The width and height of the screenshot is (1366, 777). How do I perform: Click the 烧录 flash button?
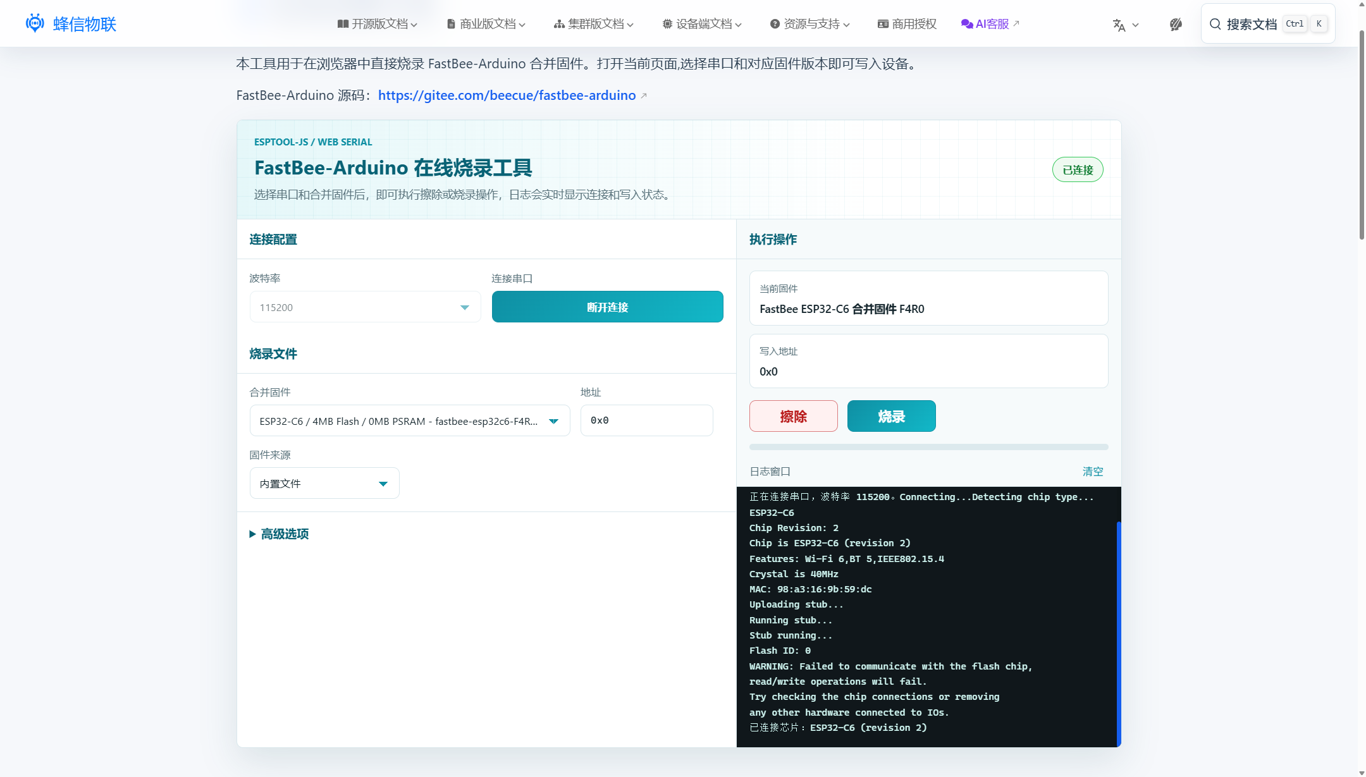(891, 417)
